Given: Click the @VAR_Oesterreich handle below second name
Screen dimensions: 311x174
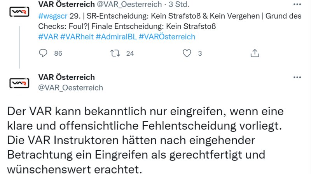Looking at the screenshot, I should coord(71,87).
